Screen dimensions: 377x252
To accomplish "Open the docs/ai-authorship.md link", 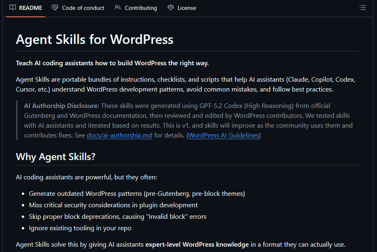I will [x=119, y=135].
